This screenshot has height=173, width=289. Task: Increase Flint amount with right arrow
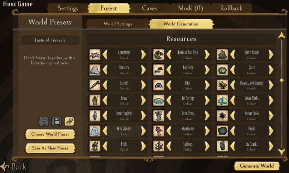(x=207, y=85)
